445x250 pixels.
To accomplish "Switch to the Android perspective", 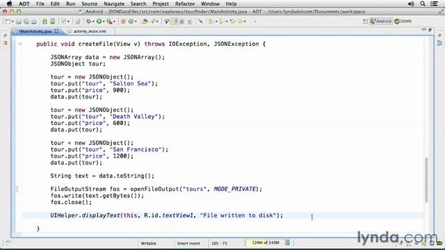I will [381, 22].
